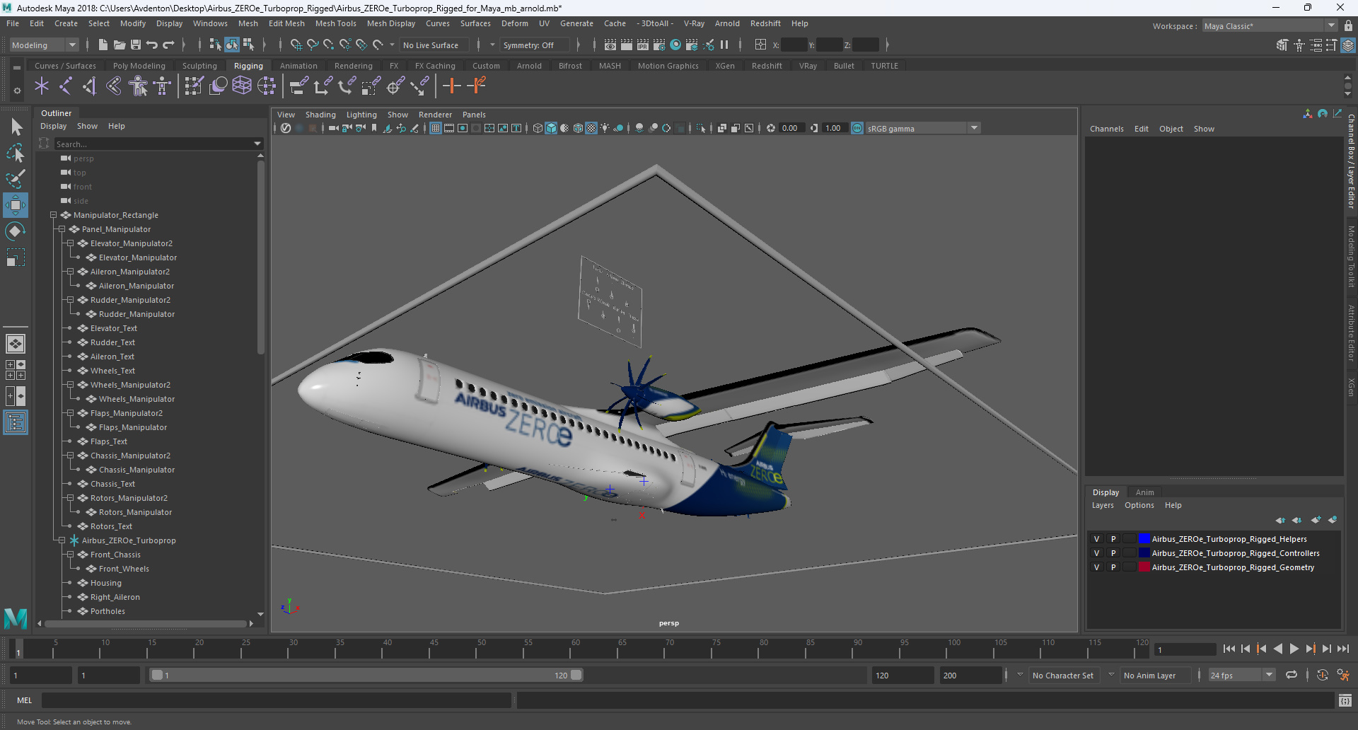
Task: Toggle loop playback mode button
Action: (x=1292, y=675)
